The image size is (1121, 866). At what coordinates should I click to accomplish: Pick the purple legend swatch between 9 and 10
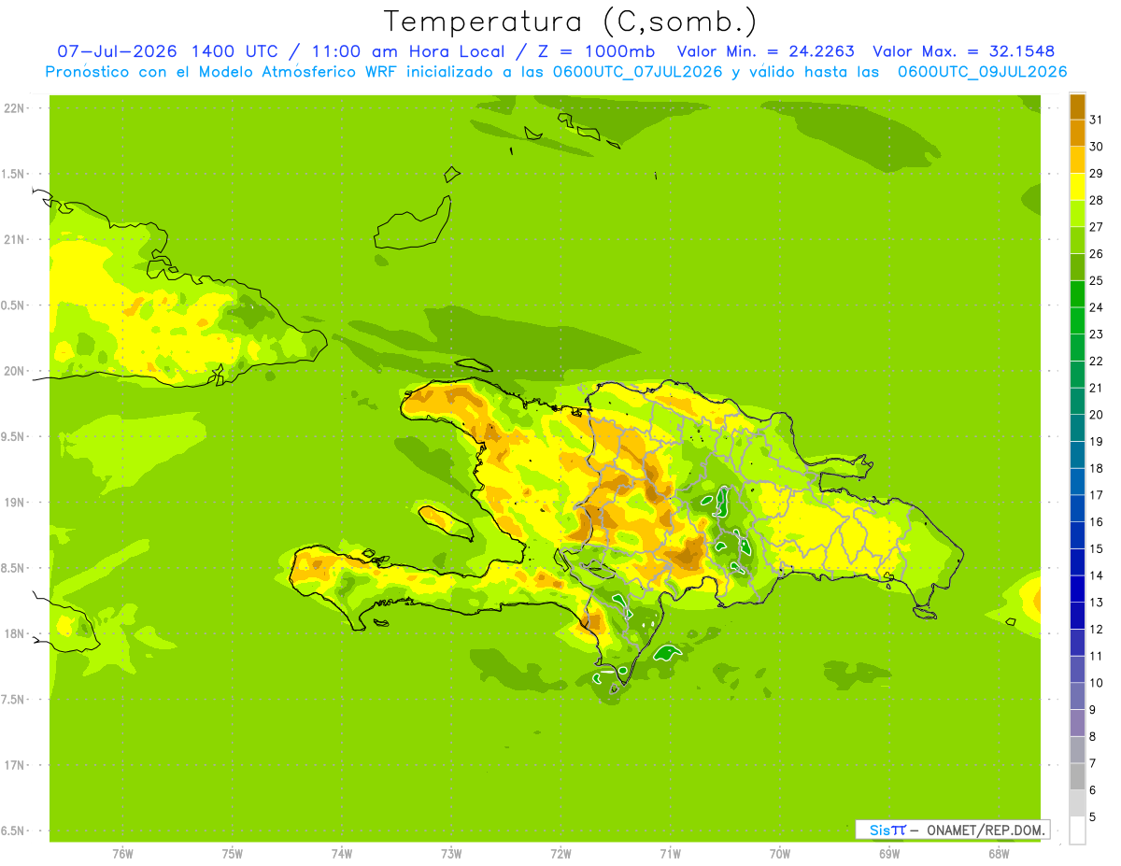pyautogui.click(x=1077, y=697)
